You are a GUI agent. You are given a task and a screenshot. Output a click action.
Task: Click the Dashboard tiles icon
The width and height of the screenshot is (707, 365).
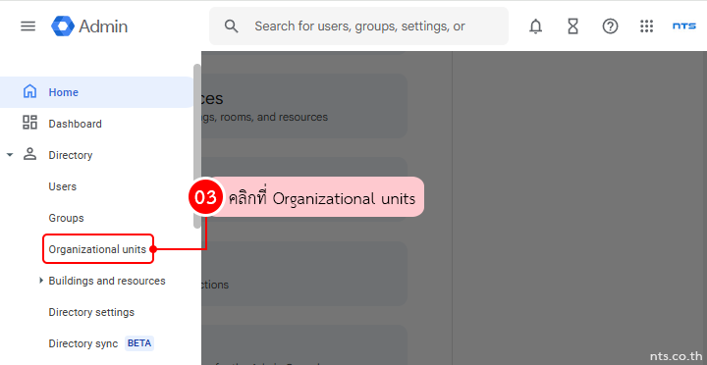tap(29, 123)
